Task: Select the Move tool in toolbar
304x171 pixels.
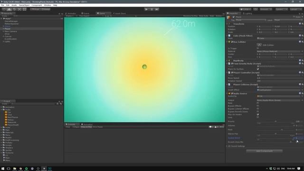Action: pos(9,9)
